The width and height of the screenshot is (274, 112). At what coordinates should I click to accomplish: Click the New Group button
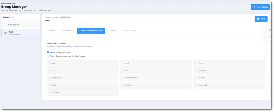(260, 7)
